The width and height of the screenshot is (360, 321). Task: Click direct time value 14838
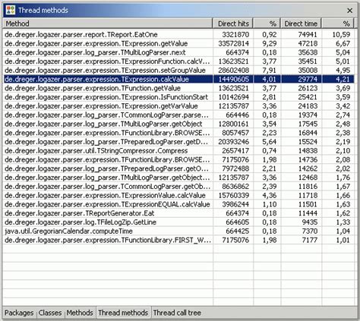pos(308,151)
